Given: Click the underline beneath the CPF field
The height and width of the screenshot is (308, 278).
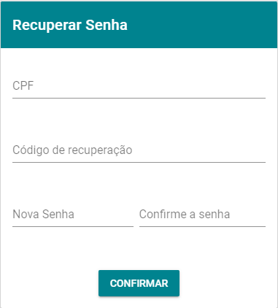Looking at the screenshot, I should [139, 98].
